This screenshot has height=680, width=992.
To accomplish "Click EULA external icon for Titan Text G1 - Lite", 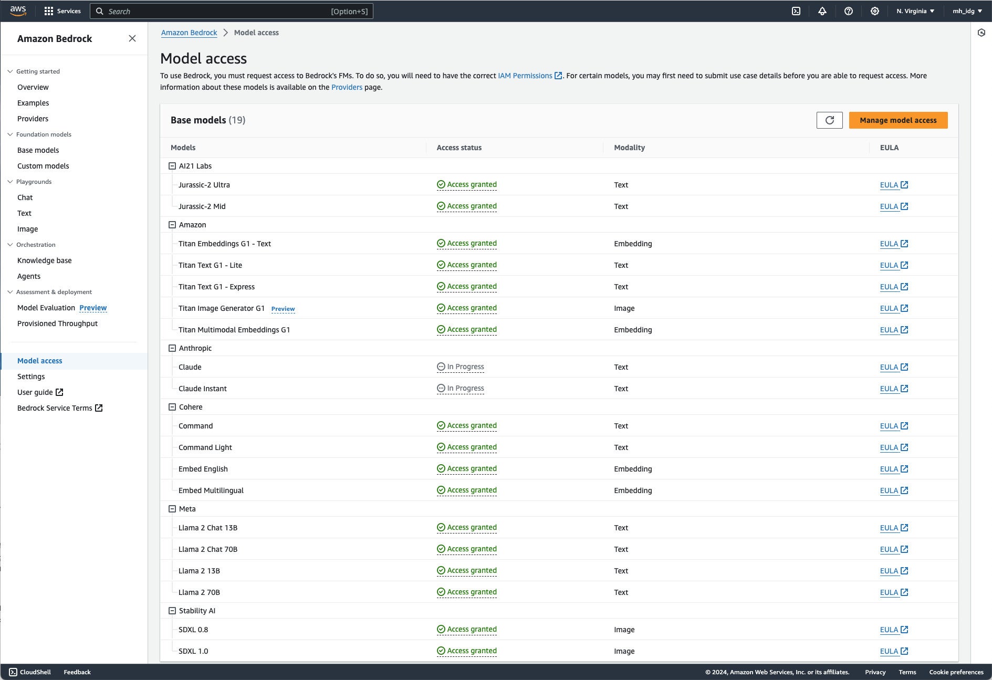I will [904, 265].
